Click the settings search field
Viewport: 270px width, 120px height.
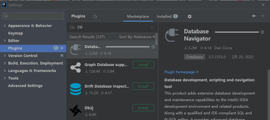33,16
